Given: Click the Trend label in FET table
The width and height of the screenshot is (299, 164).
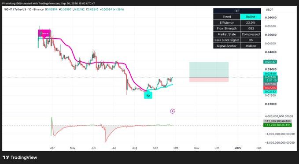Looking at the screenshot, I should (x=227, y=17).
